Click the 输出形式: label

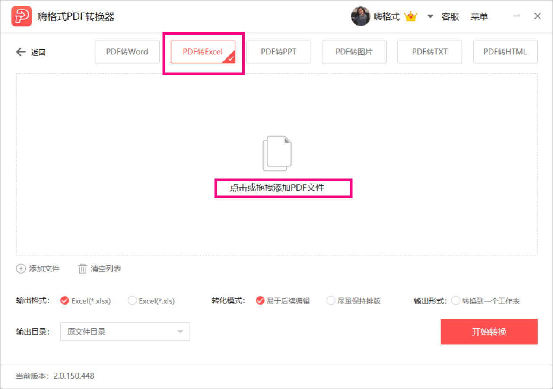tap(430, 301)
